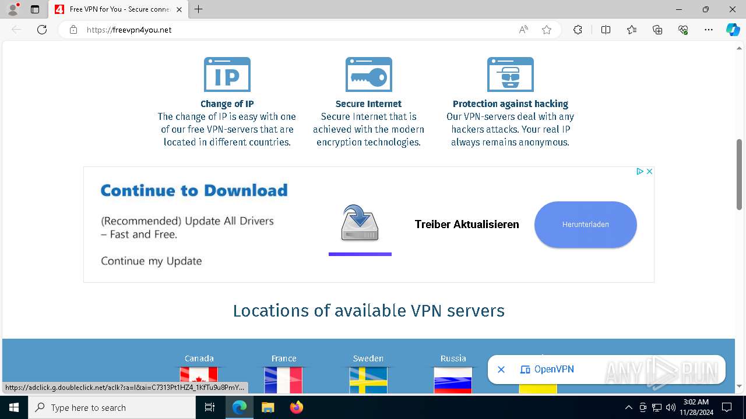Open Task View icon
Screen dimensions: 746x419
(x=210, y=407)
